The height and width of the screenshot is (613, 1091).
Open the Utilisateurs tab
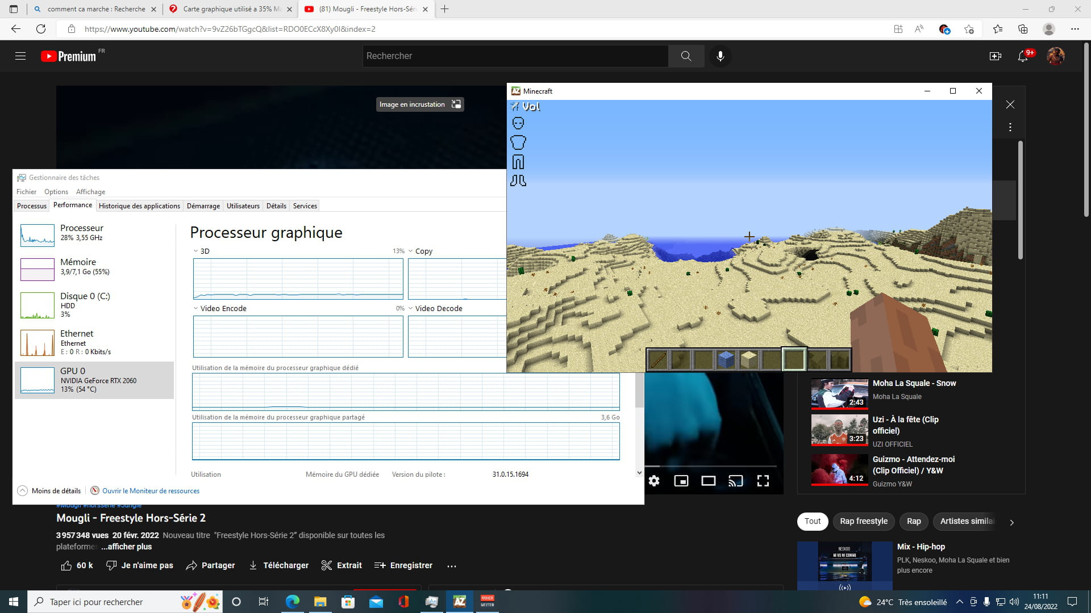243,206
